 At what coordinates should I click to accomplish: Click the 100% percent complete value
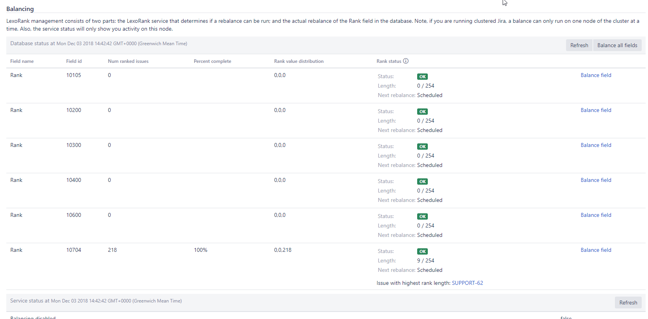click(201, 250)
